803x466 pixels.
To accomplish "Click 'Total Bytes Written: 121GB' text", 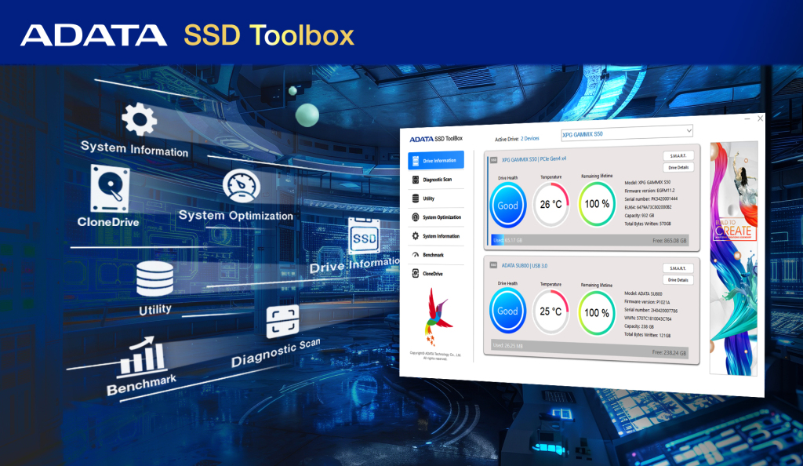I will 647,335.
